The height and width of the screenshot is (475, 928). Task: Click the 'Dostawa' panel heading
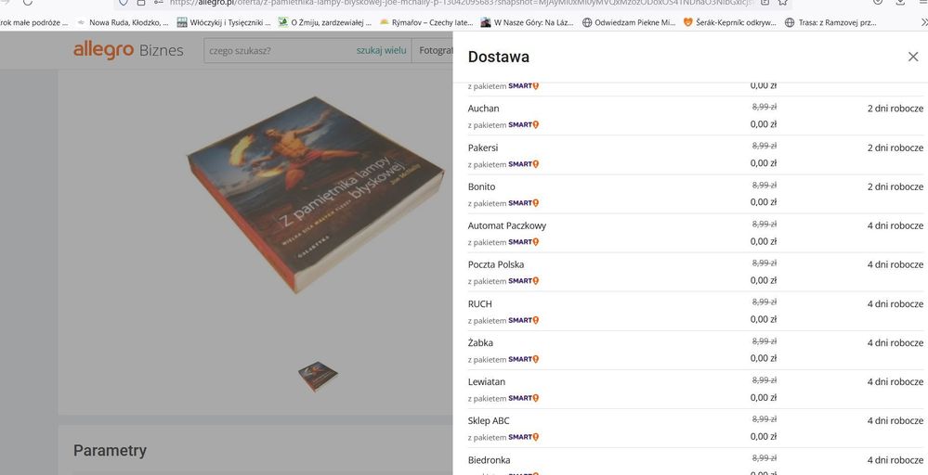tap(498, 57)
